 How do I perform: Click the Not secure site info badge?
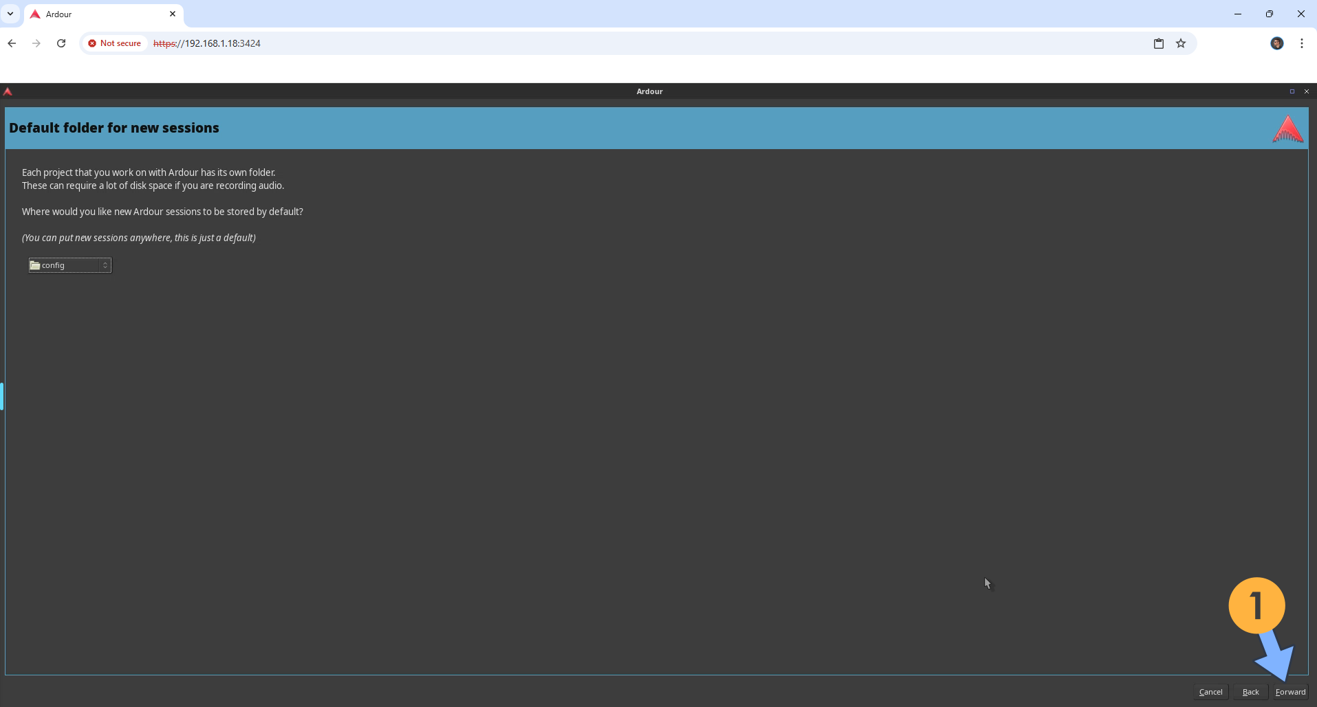pos(115,43)
